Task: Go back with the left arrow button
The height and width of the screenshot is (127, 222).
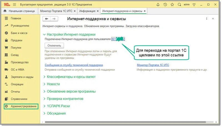Action: pos(47,19)
